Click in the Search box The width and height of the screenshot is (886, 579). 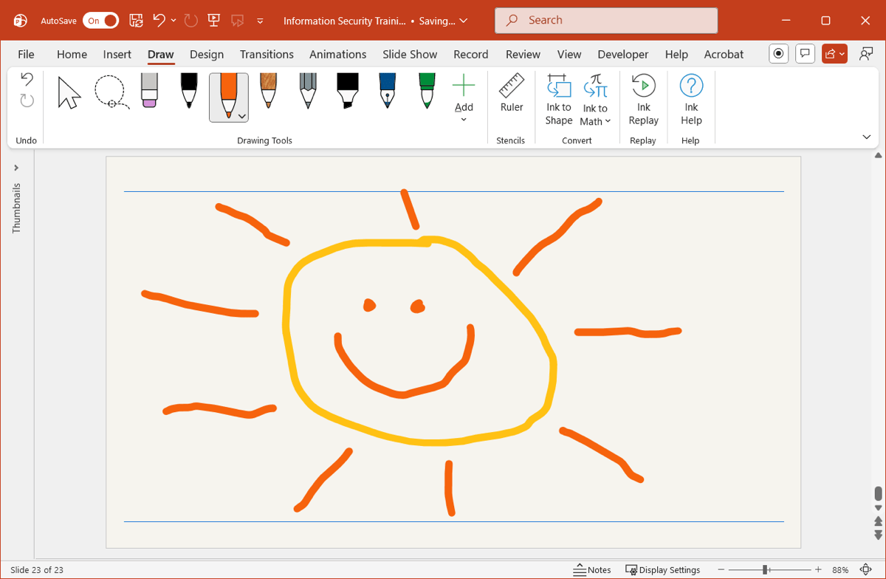click(605, 21)
